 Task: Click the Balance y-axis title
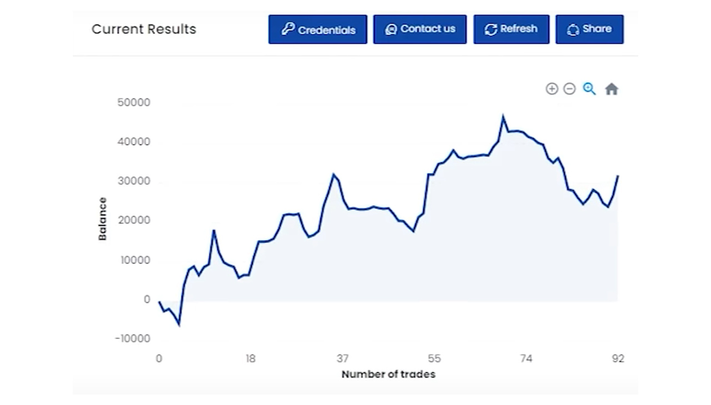pos(102,219)
